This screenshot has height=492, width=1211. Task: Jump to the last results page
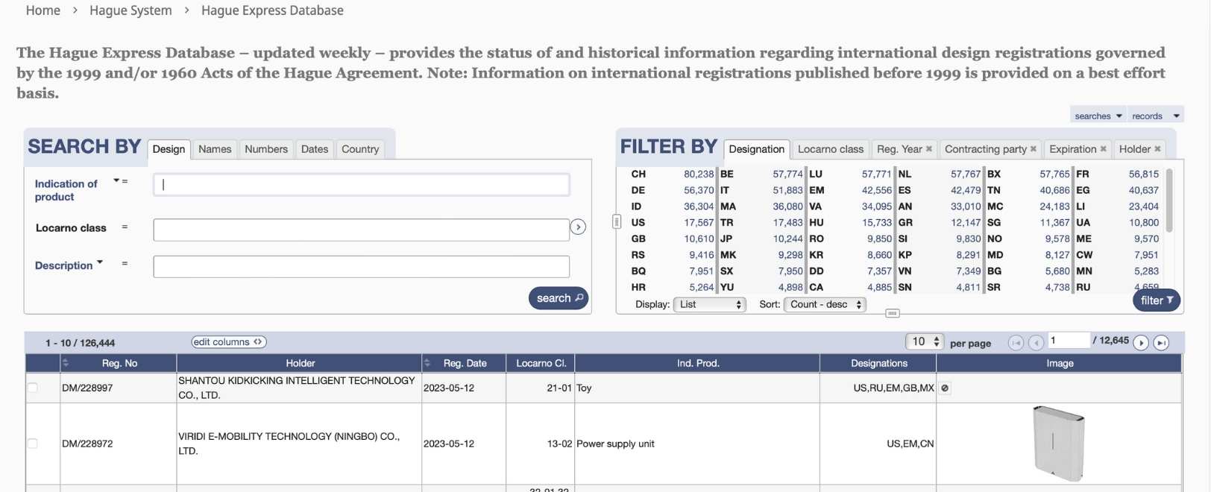[1161, 343]
